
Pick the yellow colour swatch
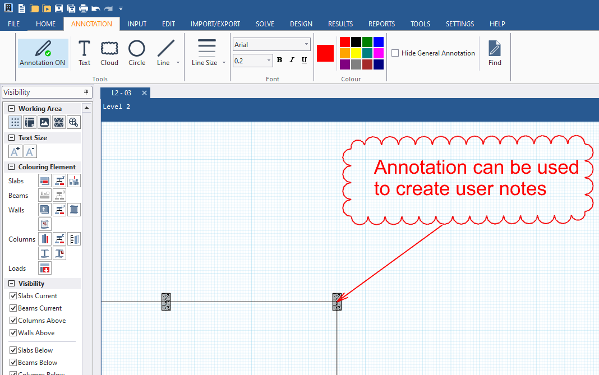[x=356, y=53]
